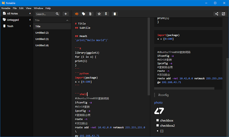Check the checkbox labeled checkbox
The image size is (229, 137).
click(157, 120)
